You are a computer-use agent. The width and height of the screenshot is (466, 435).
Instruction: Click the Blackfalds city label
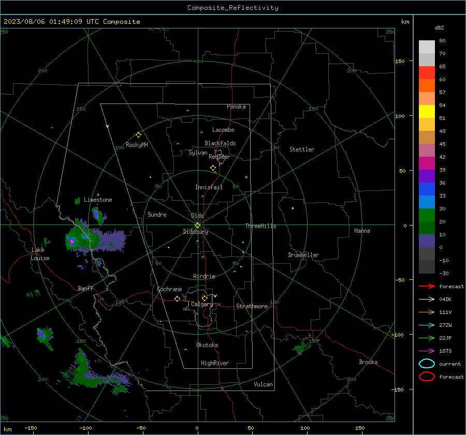(x=220, y=143)
